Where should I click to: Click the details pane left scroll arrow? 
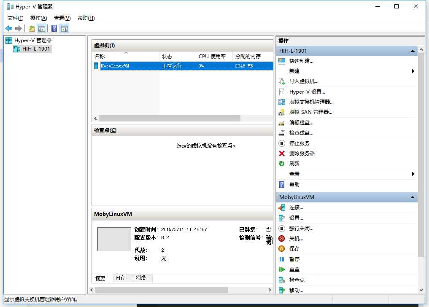coord(92,290)
